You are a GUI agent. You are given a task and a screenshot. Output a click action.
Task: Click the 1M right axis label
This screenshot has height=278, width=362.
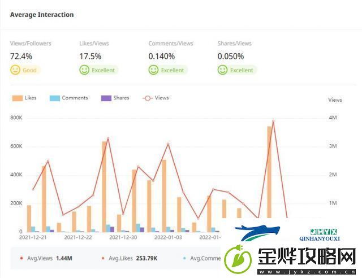333,203
